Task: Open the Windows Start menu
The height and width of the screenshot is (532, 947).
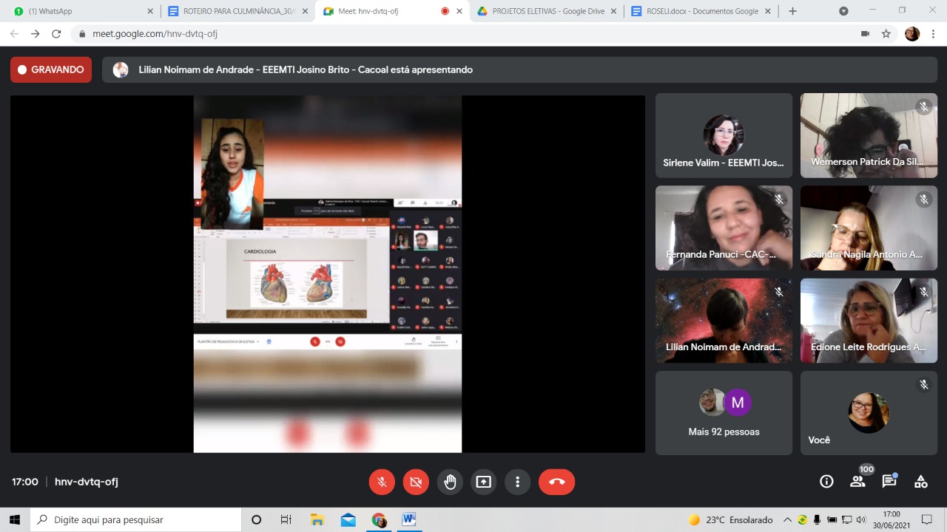Action: point(15,519)
